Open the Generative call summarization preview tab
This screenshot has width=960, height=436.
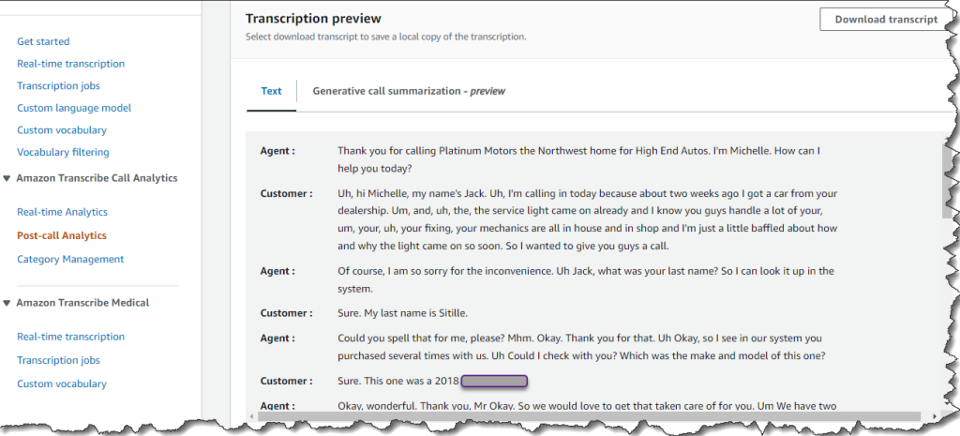pyautogui.click(x=409, y=92)
